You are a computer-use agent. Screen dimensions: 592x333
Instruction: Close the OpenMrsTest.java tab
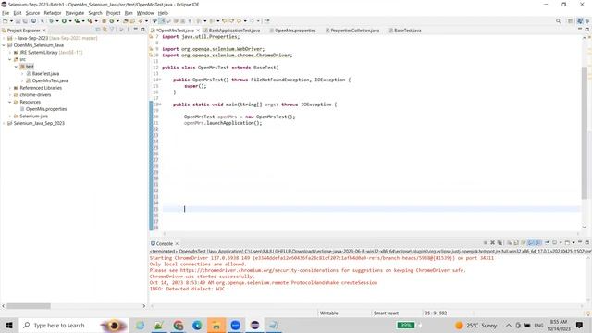point(198,31)
